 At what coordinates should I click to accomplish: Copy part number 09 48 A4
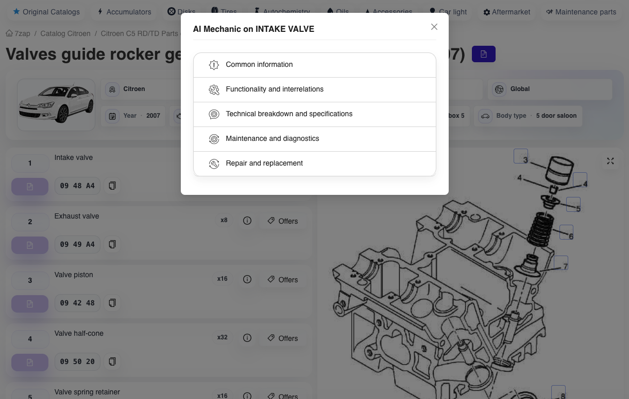(x=112, y=186)
